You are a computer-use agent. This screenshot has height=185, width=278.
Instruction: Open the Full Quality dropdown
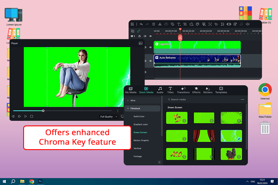[x=109, y=116]
